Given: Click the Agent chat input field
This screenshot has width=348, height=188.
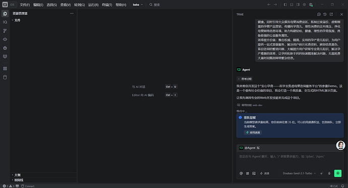Looking at the screenshot, I should pos(289,160).
